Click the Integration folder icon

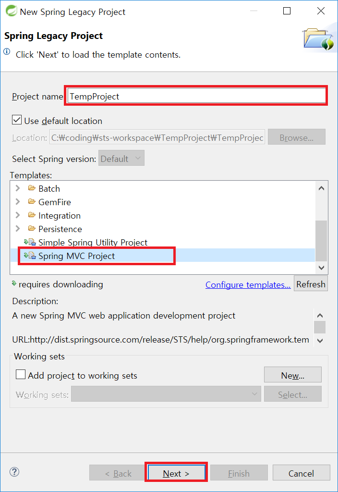point(32,215)
